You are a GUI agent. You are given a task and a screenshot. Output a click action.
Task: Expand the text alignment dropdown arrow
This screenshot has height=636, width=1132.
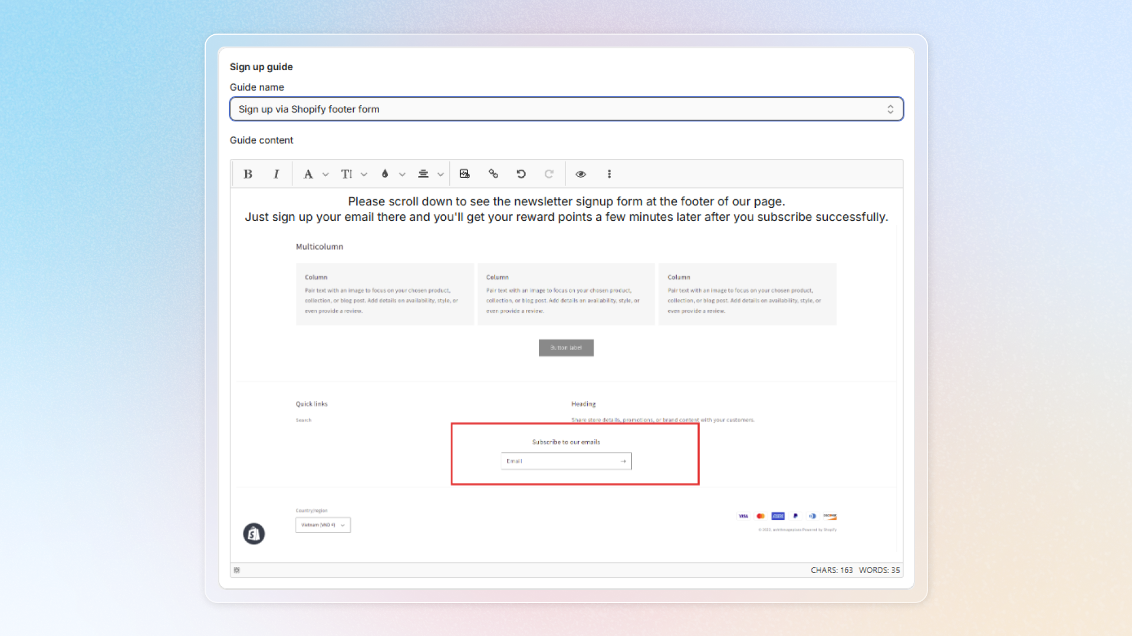pyautogui.click(x=440, y=174)
